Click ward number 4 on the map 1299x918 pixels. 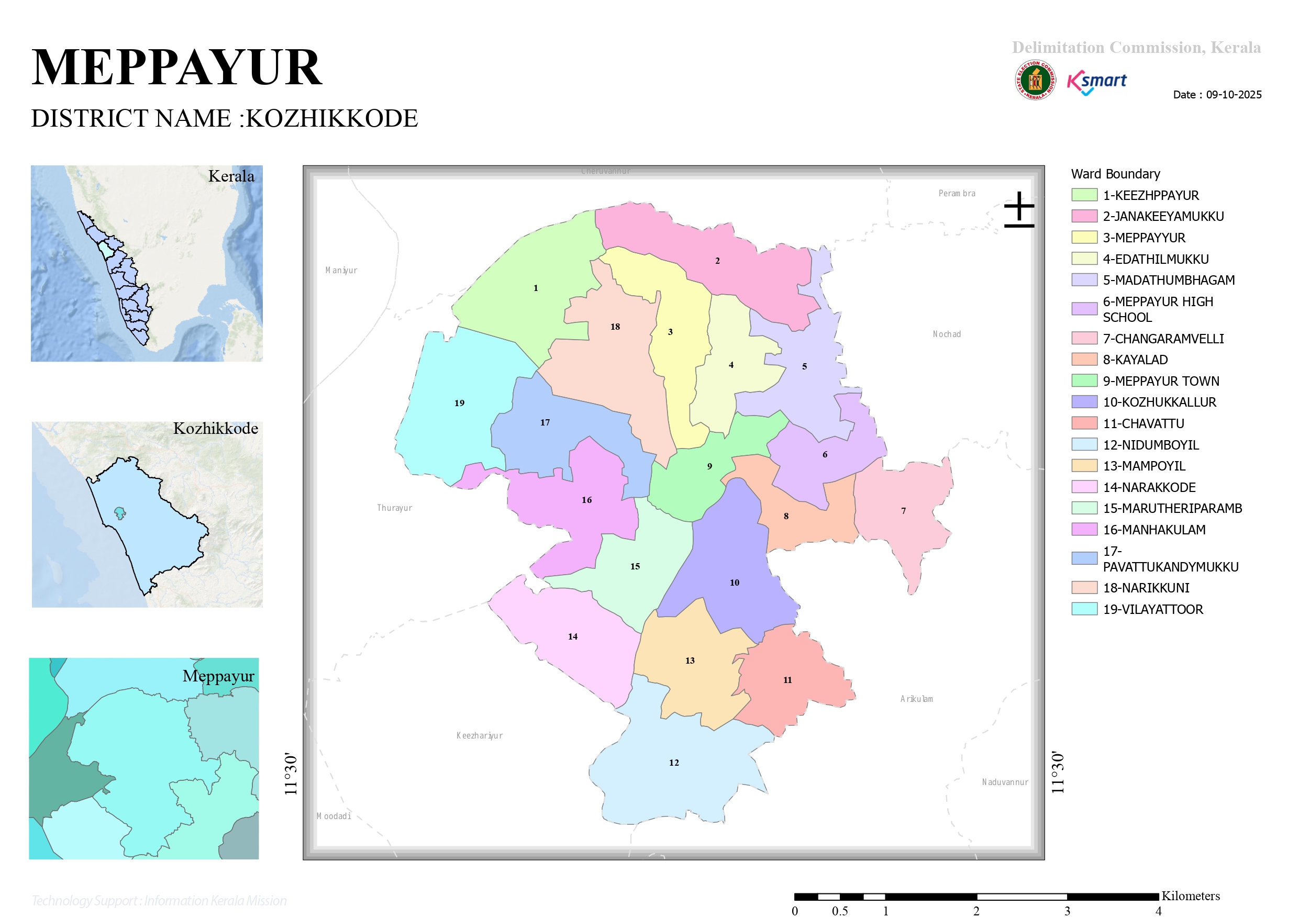click(x=731, y=365)
